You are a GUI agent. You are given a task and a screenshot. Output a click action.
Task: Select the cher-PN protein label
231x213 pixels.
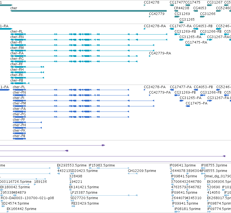(x=19, y=92)
